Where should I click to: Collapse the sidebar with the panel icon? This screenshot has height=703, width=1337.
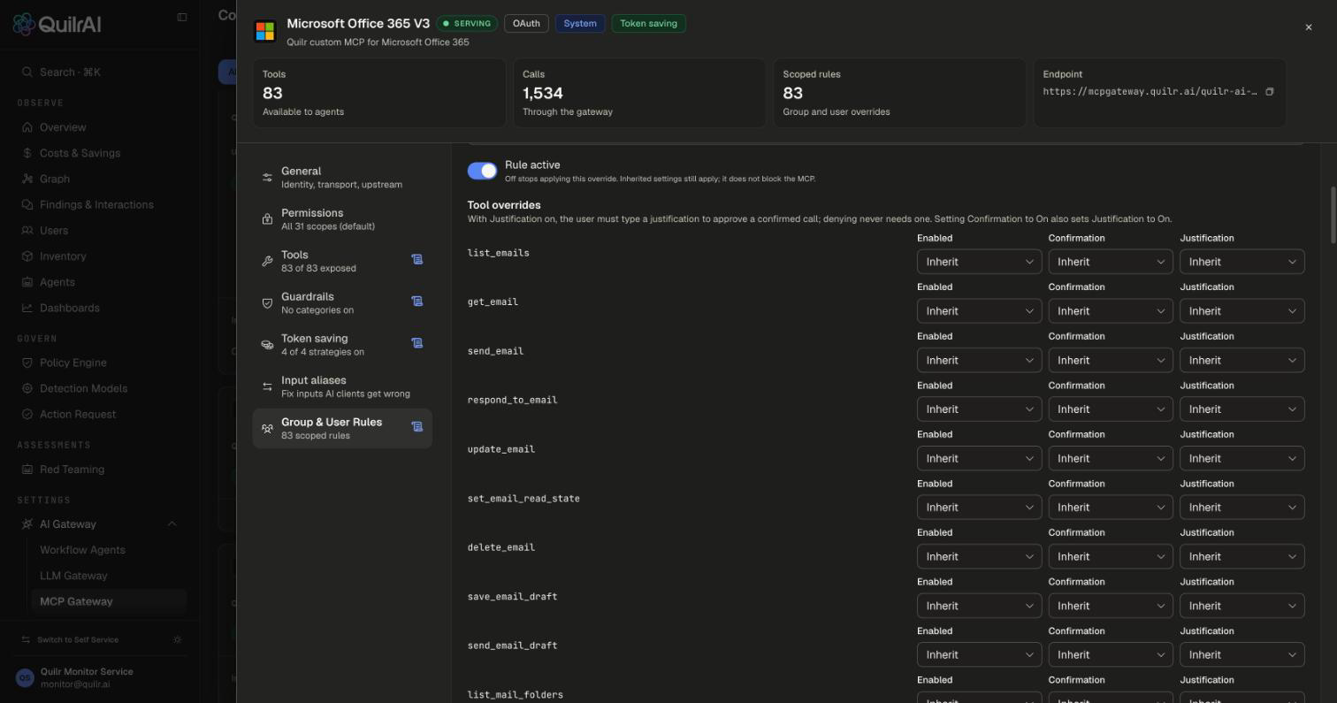(x=182, y=17)
